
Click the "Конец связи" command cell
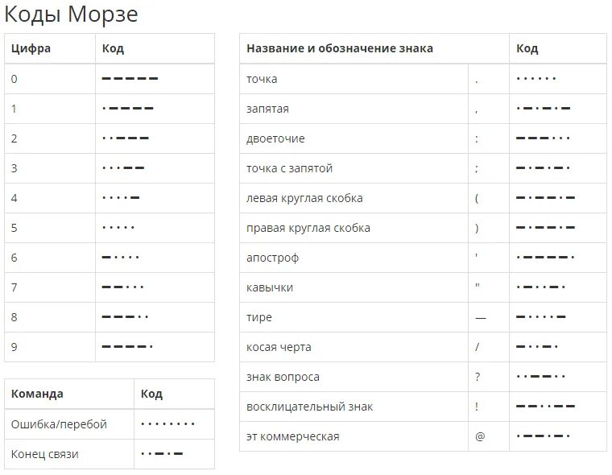click(45, 454)
